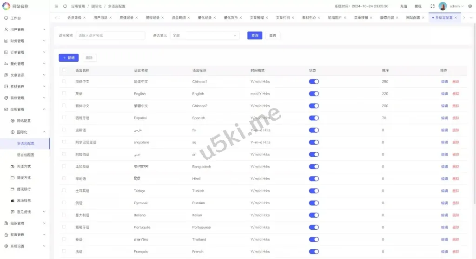Image resolution: width=476 pixels, height=259 pixels.
Task: Collapse the sidebar with the hamburger icon
Action: click(x=56, y=6)
